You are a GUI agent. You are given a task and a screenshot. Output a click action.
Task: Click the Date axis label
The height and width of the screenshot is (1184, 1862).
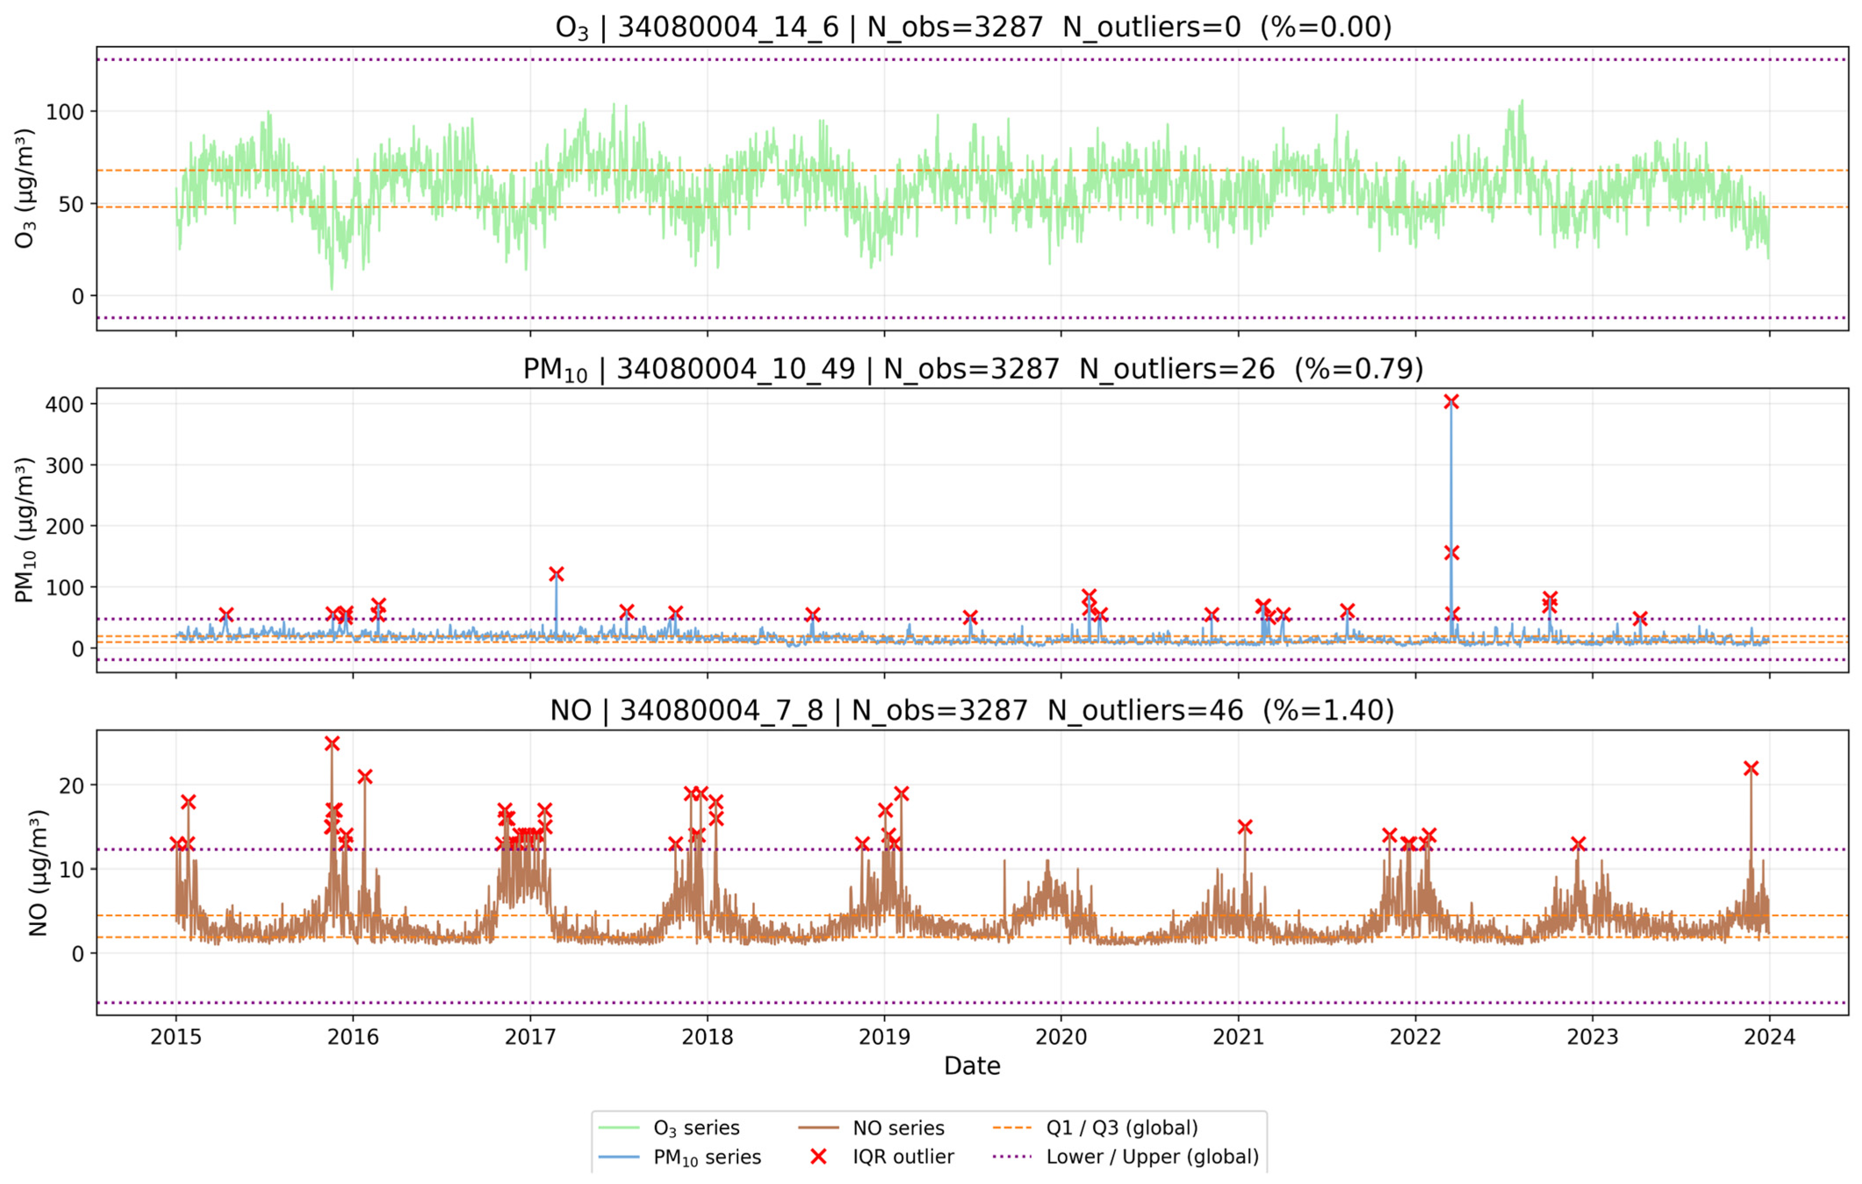(x=972, y=1065)
